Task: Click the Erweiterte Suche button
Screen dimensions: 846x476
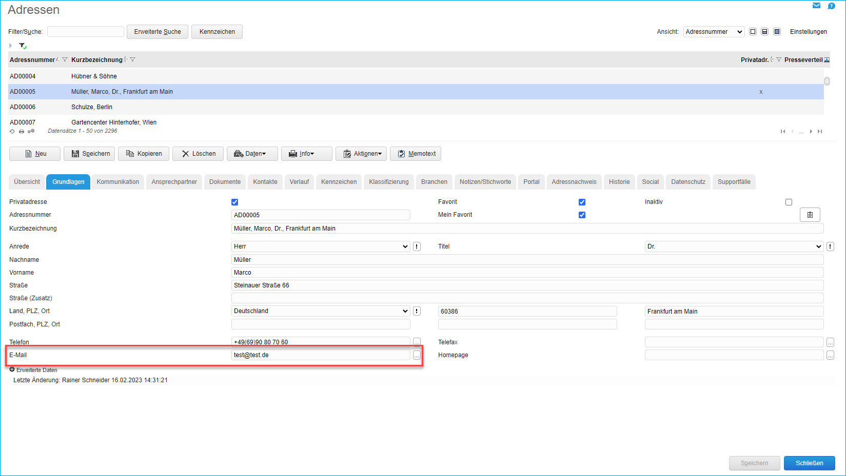Action: [x=158, y=32]
